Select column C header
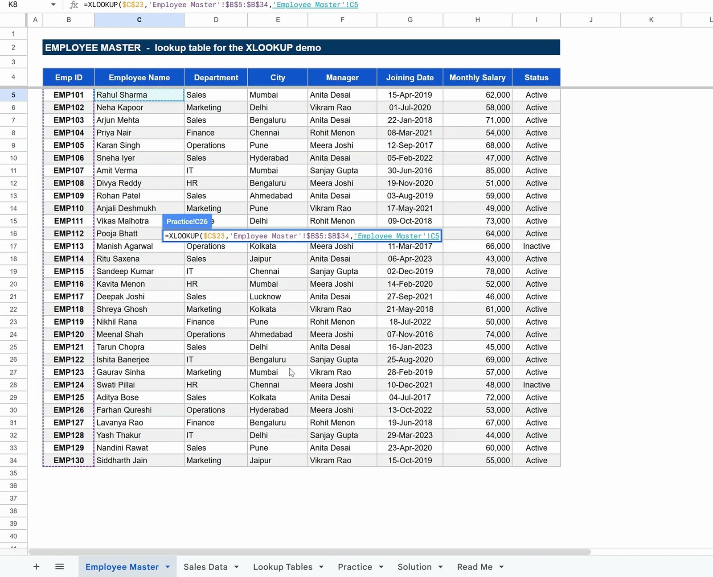 (139, 20)
